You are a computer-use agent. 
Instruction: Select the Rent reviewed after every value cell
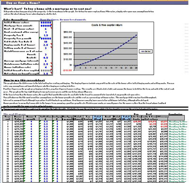click(x=46, y=32)
